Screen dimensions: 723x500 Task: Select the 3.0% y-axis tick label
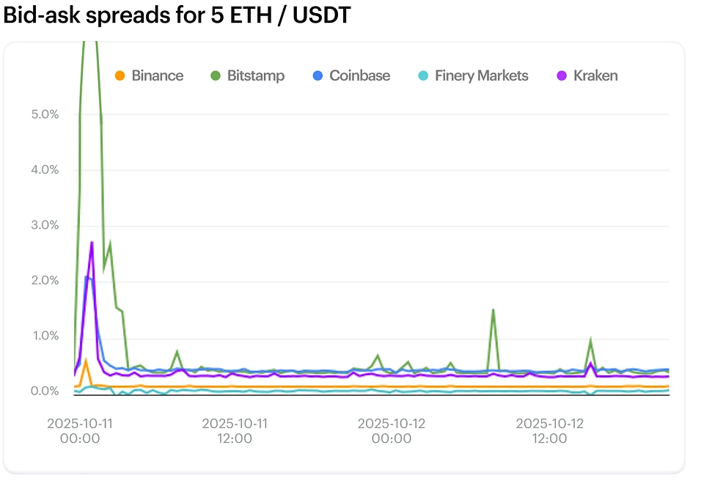tap(45, 225)
